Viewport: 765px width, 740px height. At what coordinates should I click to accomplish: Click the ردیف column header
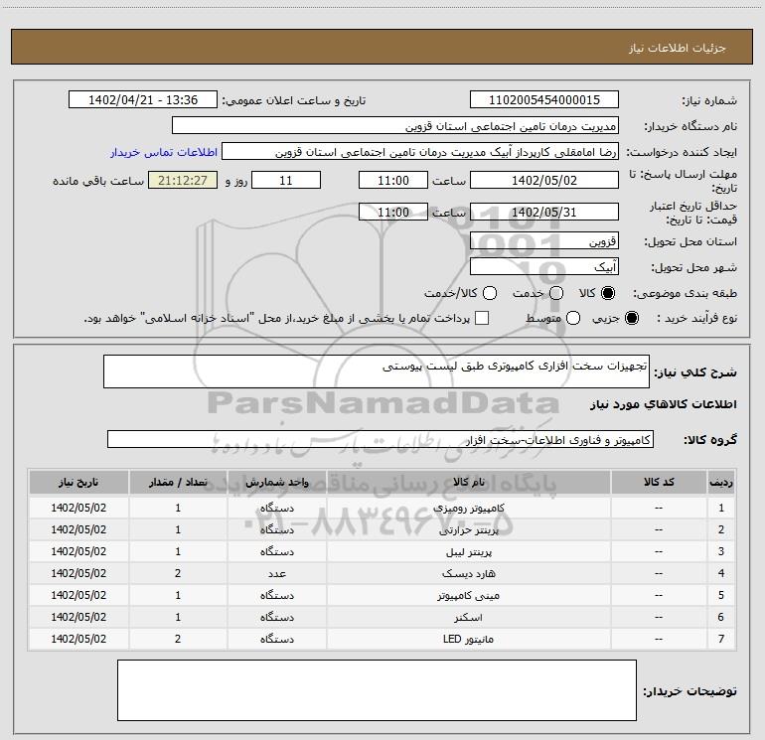[721, 483]
